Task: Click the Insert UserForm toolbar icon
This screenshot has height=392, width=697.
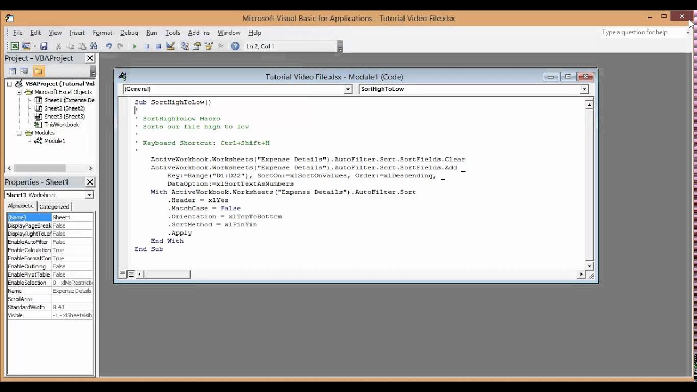Action: pos(26,46)
